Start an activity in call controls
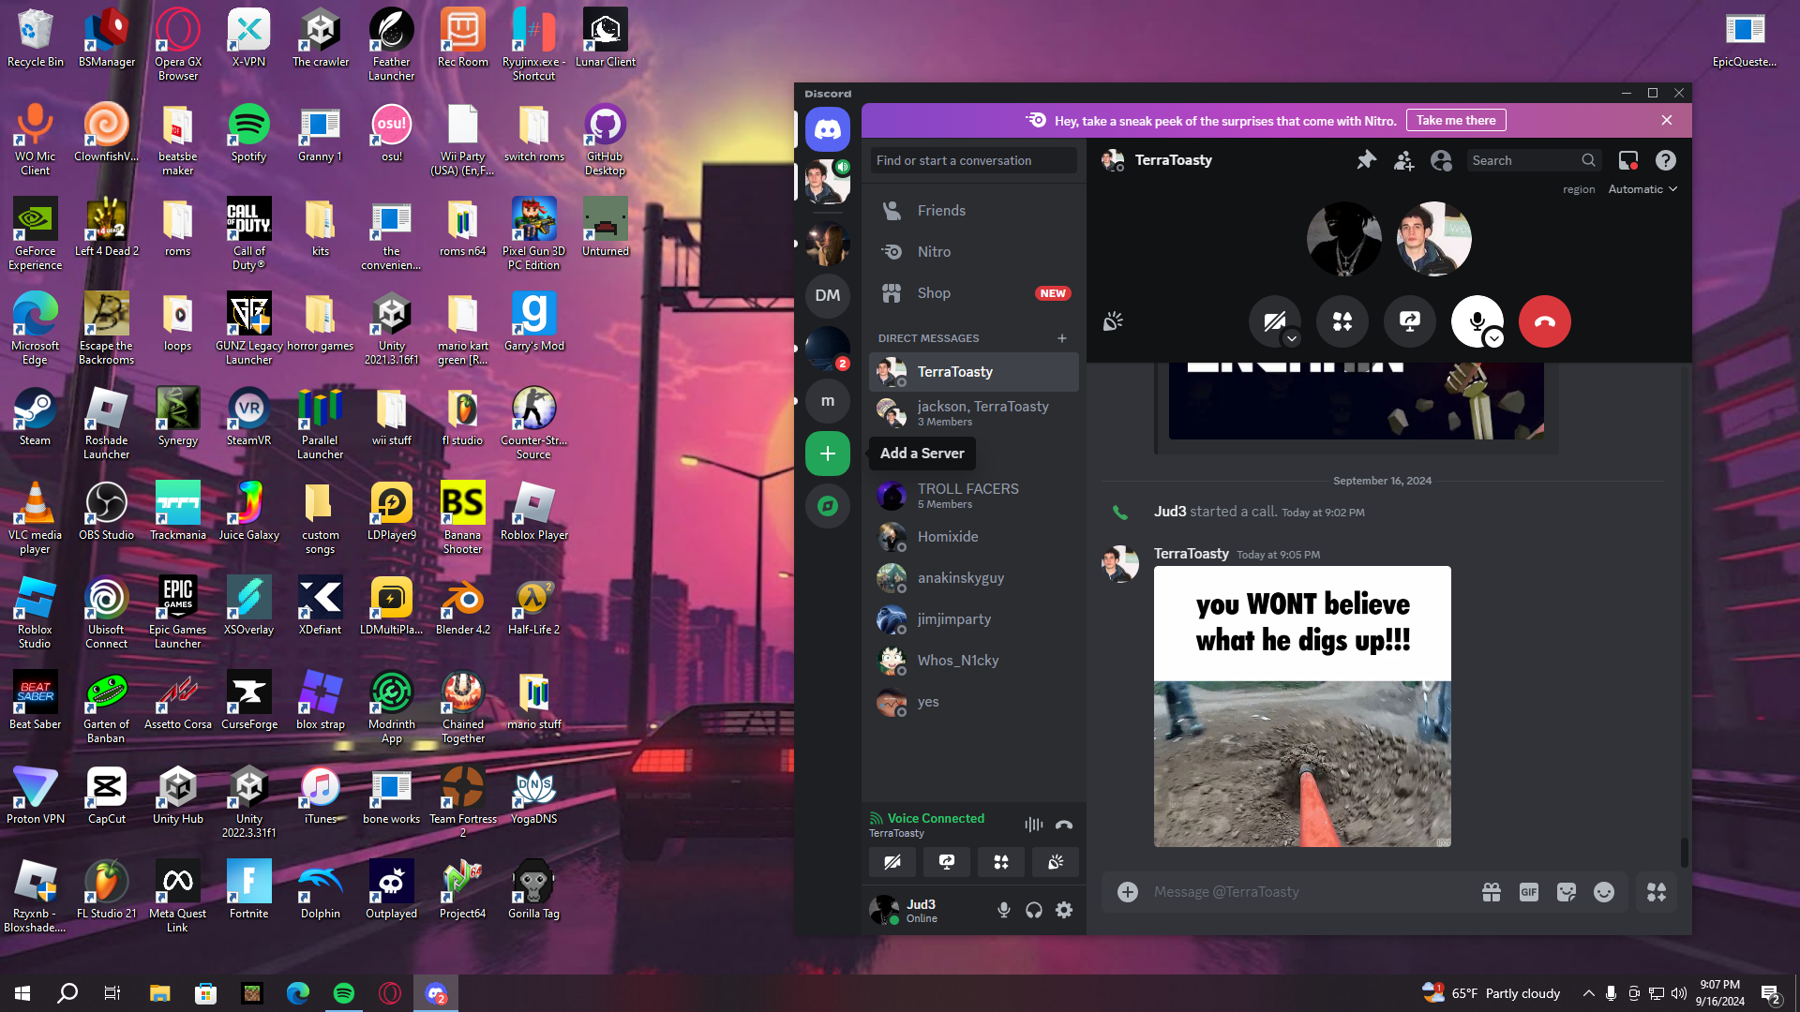Screen dimensions: 1800x1012 1342,321
